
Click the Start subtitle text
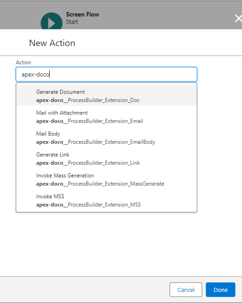click(x=72, y=22)
